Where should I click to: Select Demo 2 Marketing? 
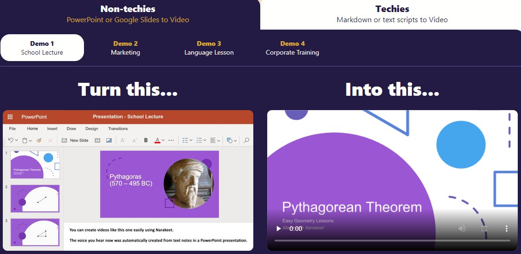click(x=125, y=48)
